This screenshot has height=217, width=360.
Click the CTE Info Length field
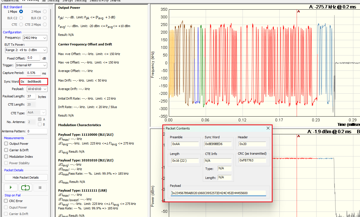click(225, 177)
